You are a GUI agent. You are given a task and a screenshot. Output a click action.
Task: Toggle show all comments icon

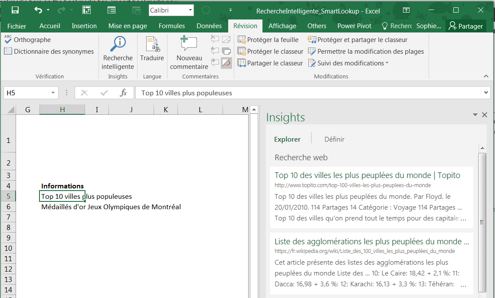tap(226, 52)
